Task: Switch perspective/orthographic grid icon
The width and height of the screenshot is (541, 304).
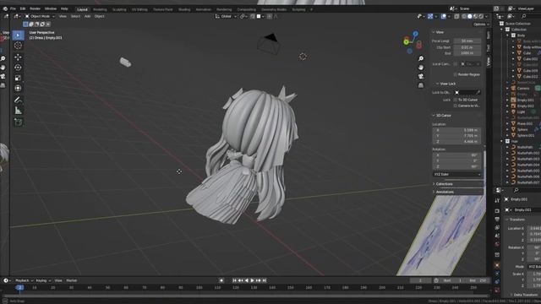Action: click(421, 85)
